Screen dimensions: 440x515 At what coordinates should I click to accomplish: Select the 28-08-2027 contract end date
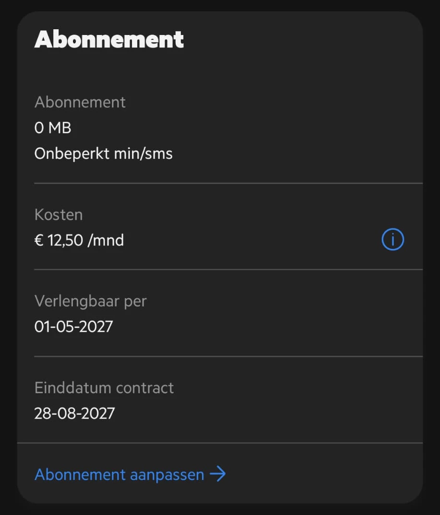tap(74, 413)
